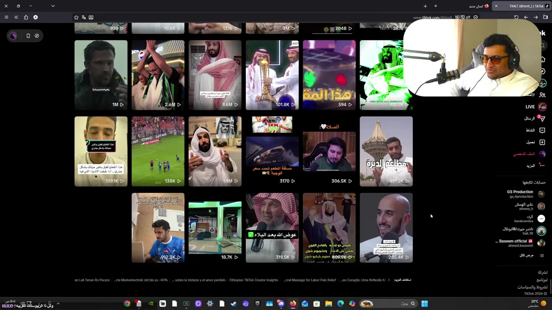Open ناصر ميرندا followed account
552x310 pixels.
pyautogui.click(x=524, y=231)
